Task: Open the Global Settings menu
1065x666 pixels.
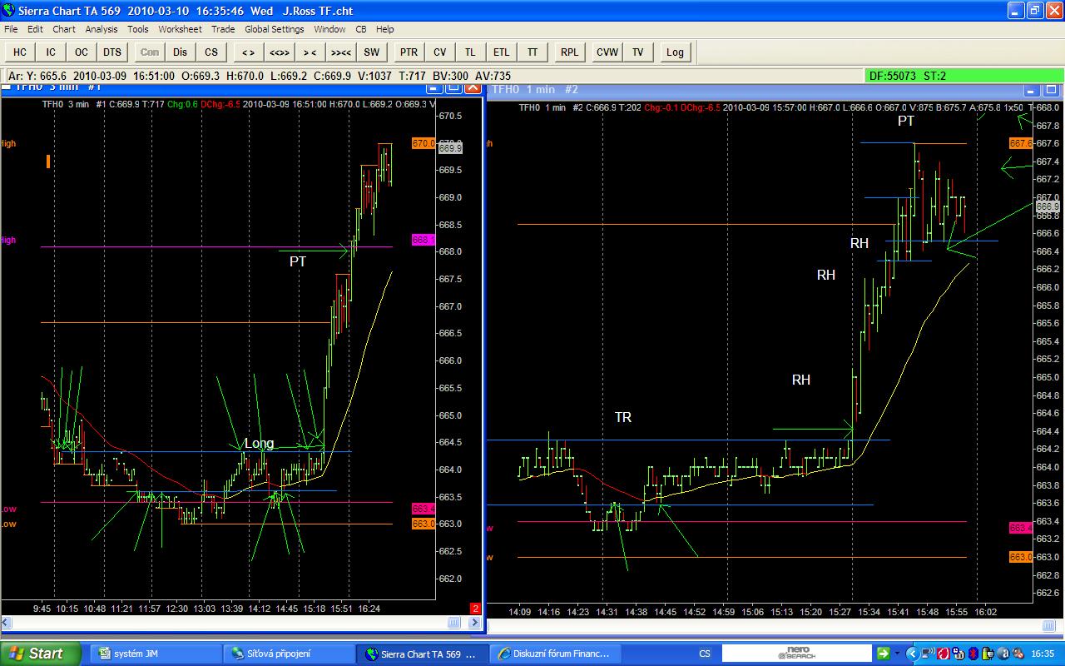Action: tap(274, 29)
